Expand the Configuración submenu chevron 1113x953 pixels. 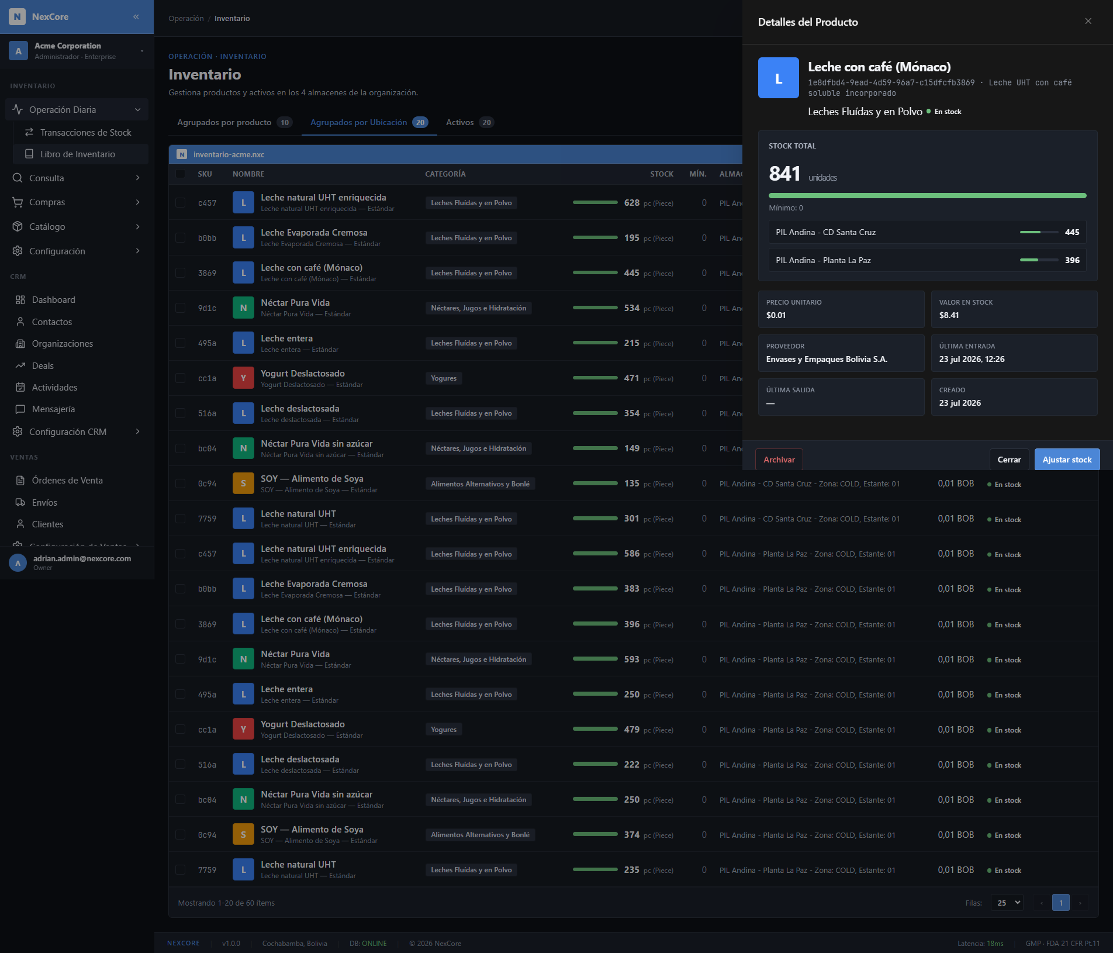click(x=138, y=251)
